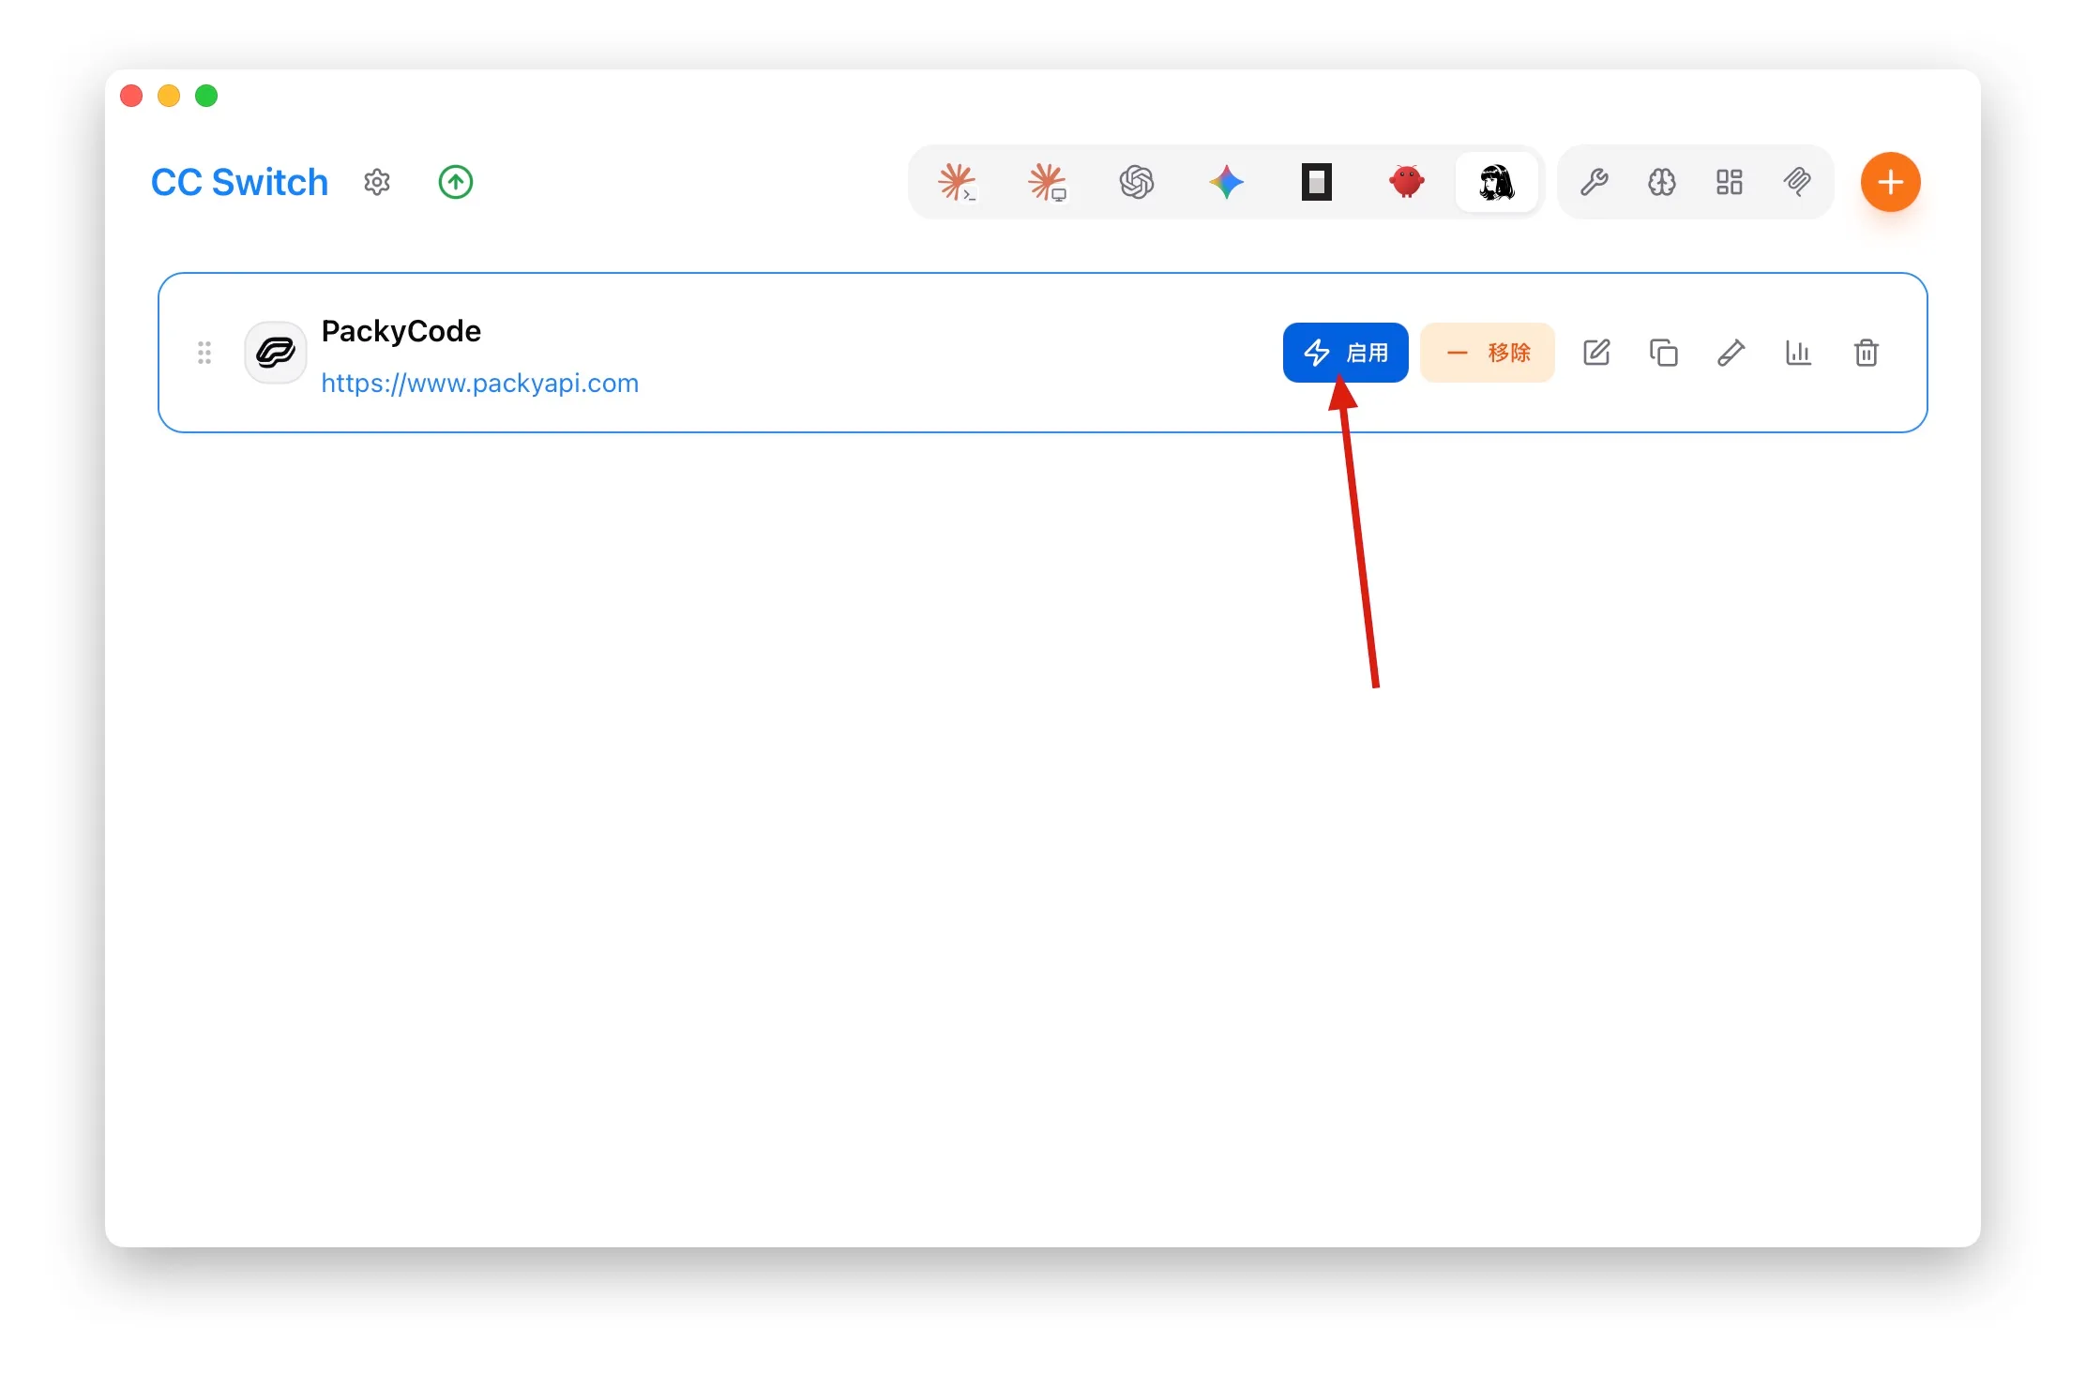Duplicate the PackyCode provider
The image size is (2086, 1388).
pyautogui.click(x=1664, y=353)
